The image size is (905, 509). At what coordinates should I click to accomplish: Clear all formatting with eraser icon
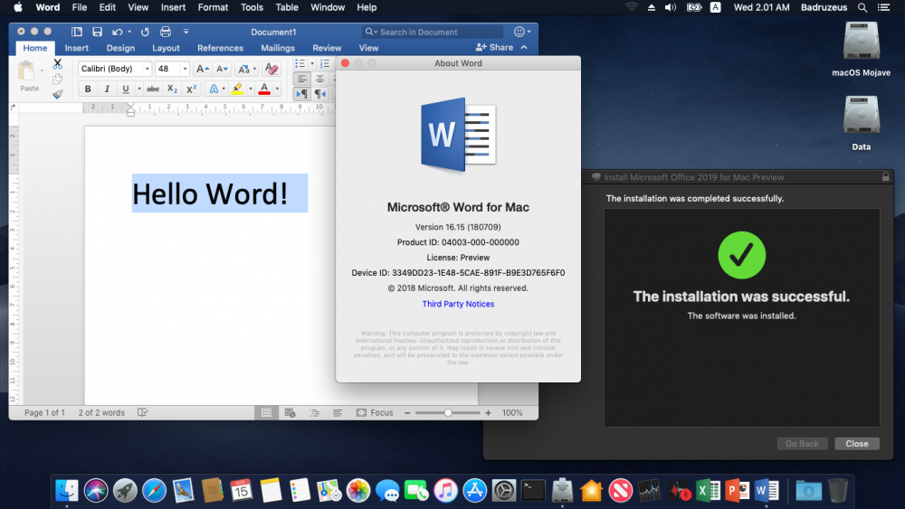271,69
